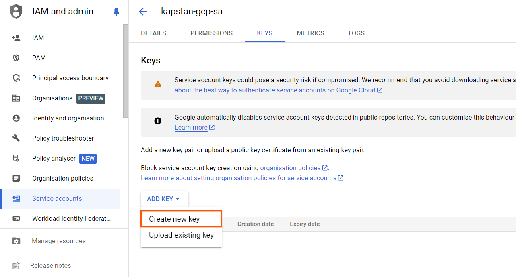Switch to the PERMISSIONS tab
The height and width of the screenshot is (277, 516).
click(211, 33)
